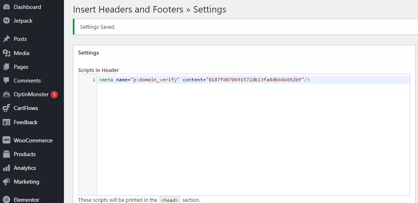Click the Comments bubble icon

(x=6, y=80)
